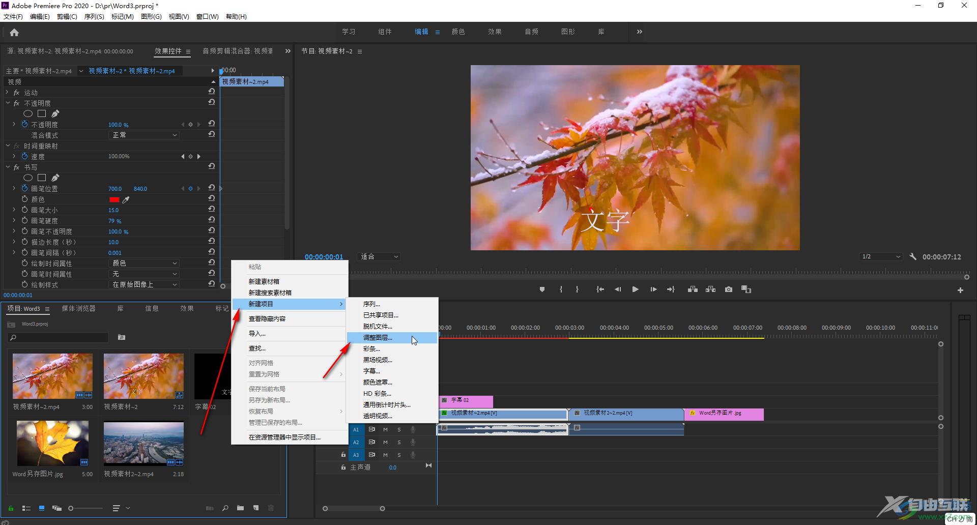Go to In point in Program monitor
The width and height of the screenshot is (977, 525).
(x=600, y=289)
